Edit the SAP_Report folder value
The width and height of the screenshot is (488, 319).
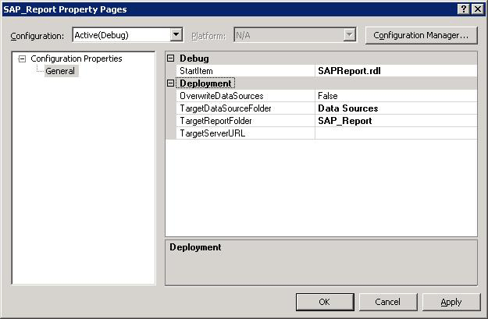point(396,121)
